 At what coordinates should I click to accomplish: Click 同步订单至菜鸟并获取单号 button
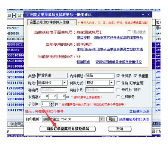pyautogui.click(x=68, y=129)
